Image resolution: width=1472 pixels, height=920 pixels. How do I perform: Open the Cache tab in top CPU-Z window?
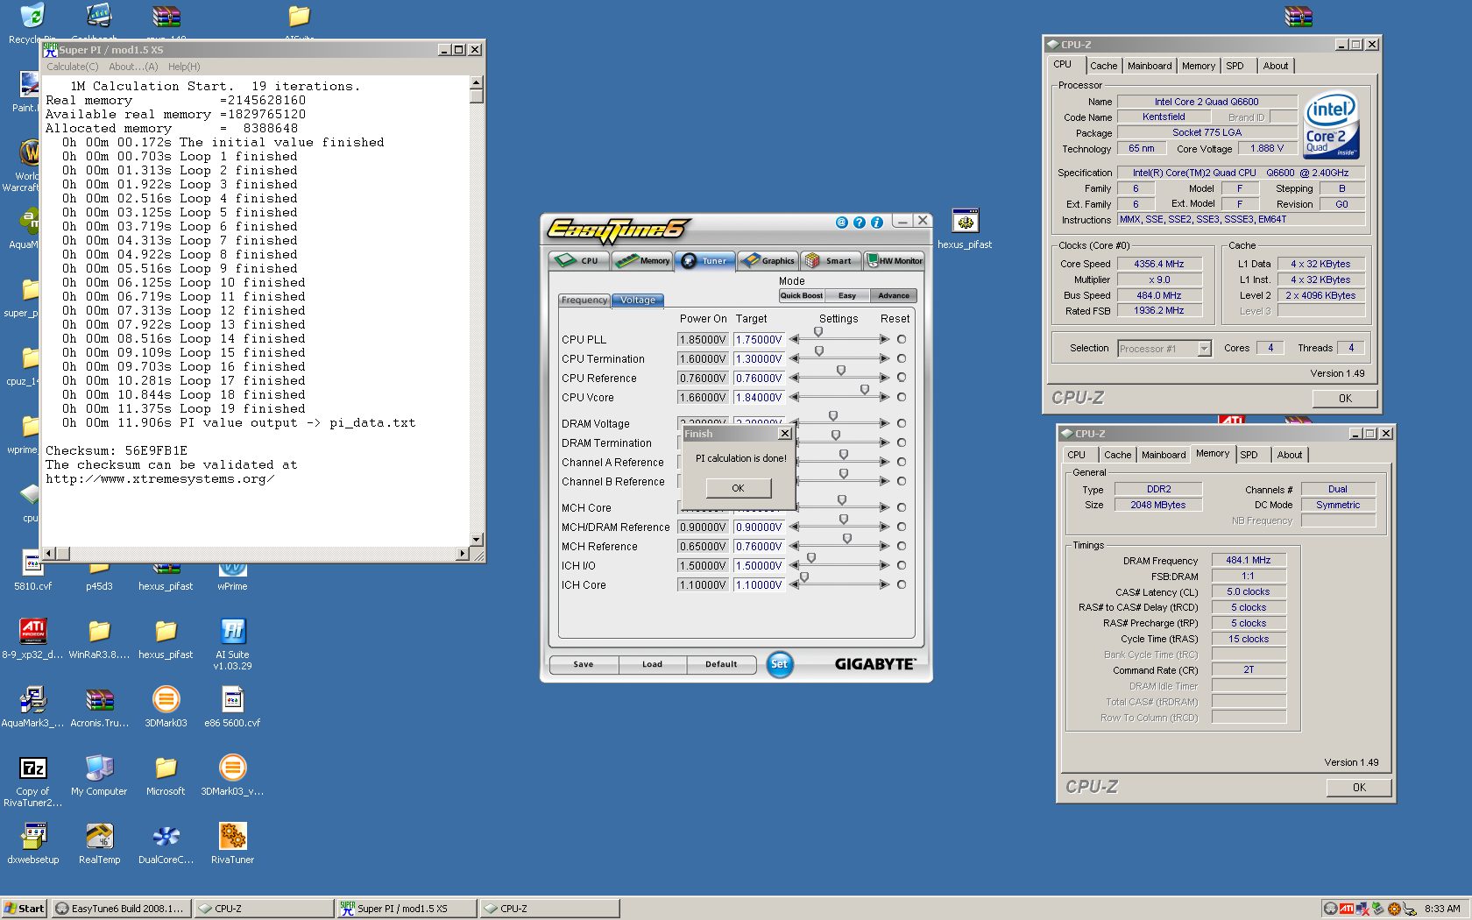[1103, 66]
